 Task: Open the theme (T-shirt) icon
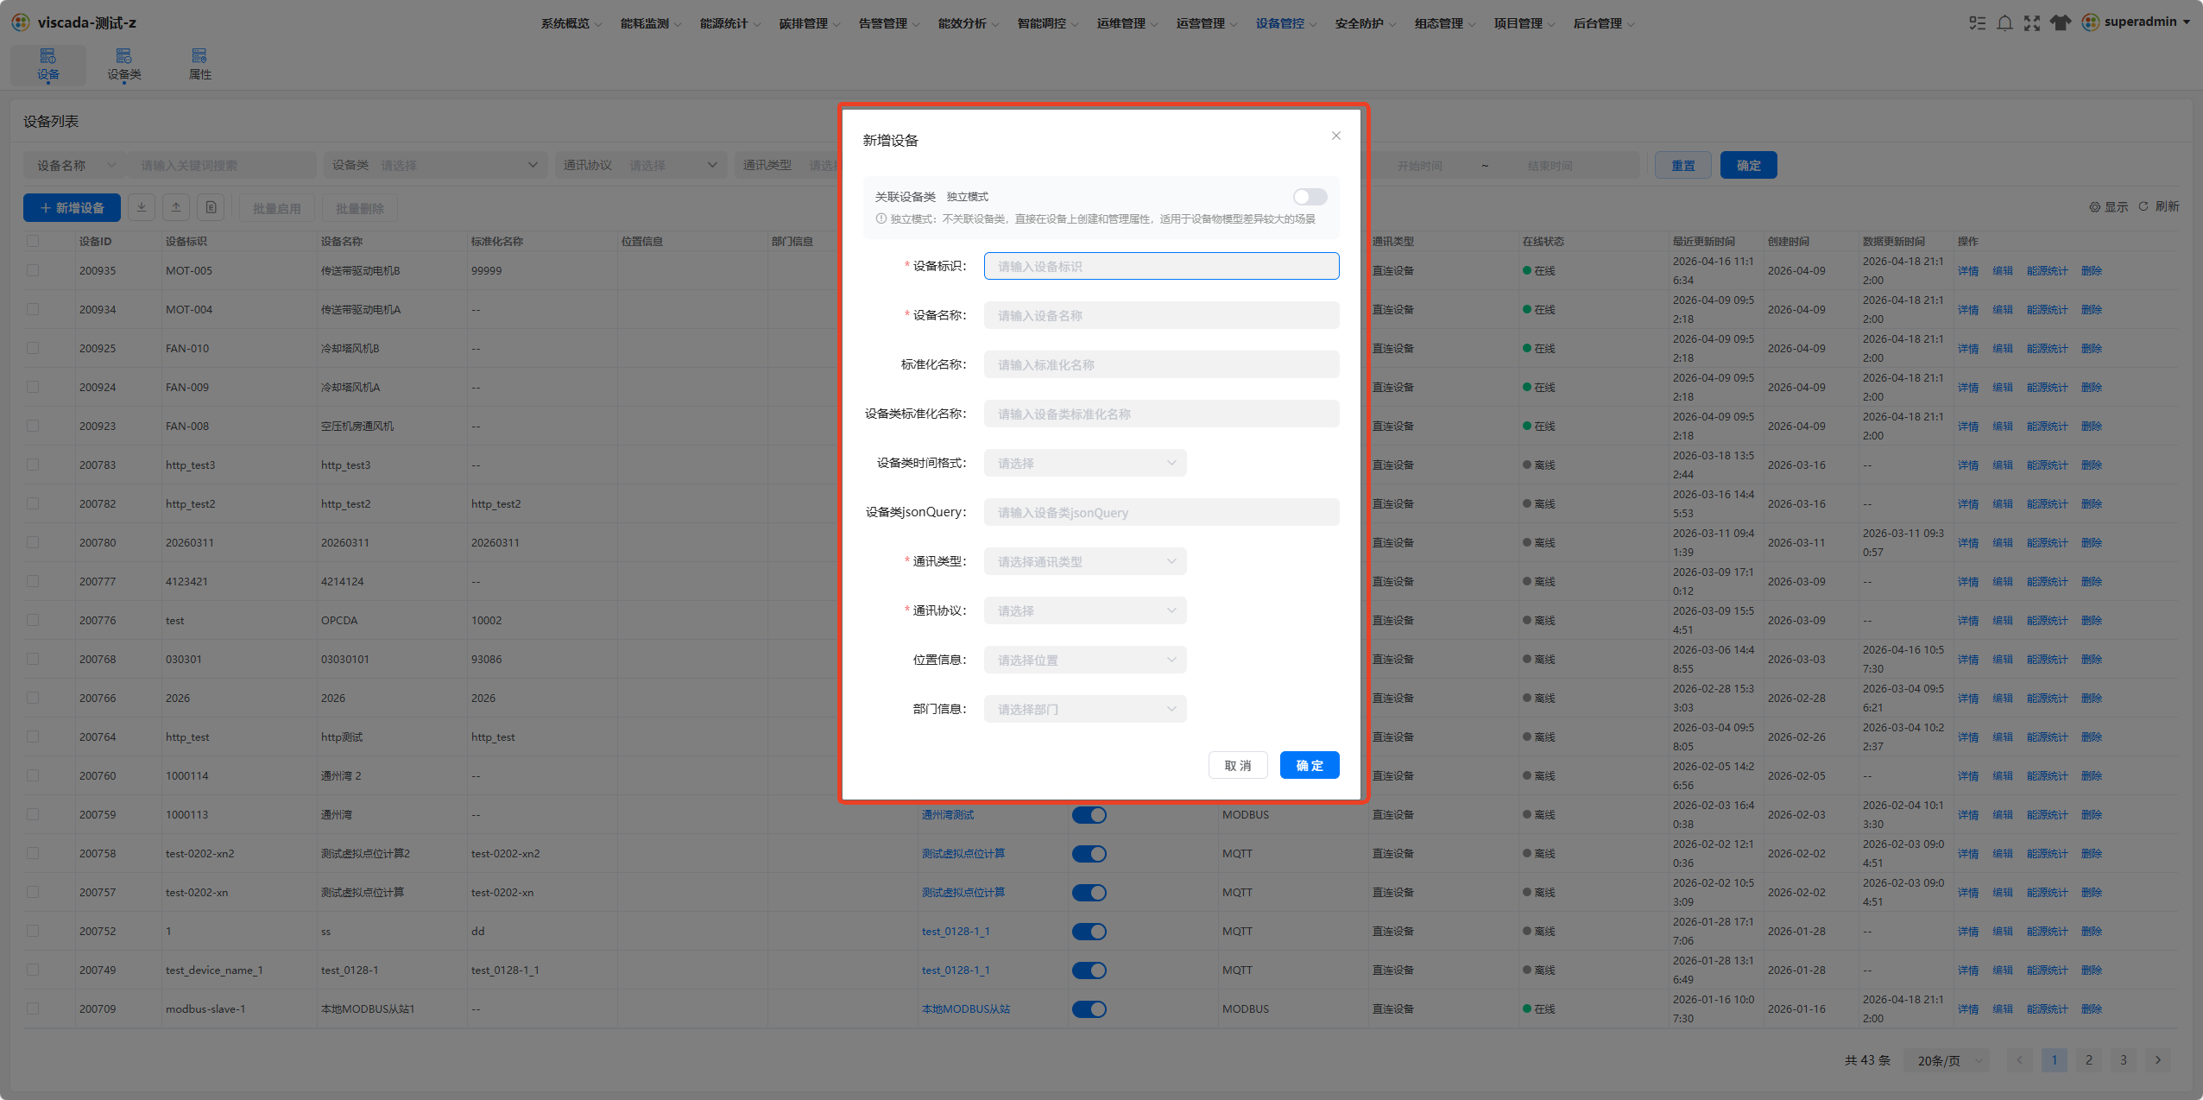click(x=2061, y=22)
